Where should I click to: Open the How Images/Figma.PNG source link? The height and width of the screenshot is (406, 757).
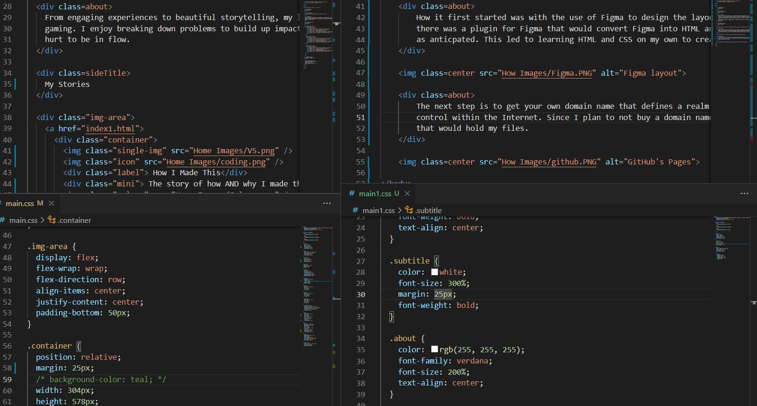[x=546, y=73]
